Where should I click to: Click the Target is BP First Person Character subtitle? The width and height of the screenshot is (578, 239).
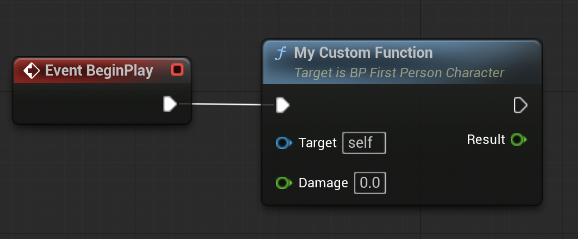(399, 73)
